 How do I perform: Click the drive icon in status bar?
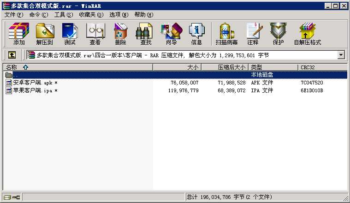pyautogui.click(x=7, y=197)
